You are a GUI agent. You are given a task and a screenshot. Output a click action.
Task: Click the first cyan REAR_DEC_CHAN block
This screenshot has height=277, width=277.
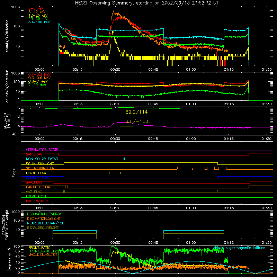(74, 232)
